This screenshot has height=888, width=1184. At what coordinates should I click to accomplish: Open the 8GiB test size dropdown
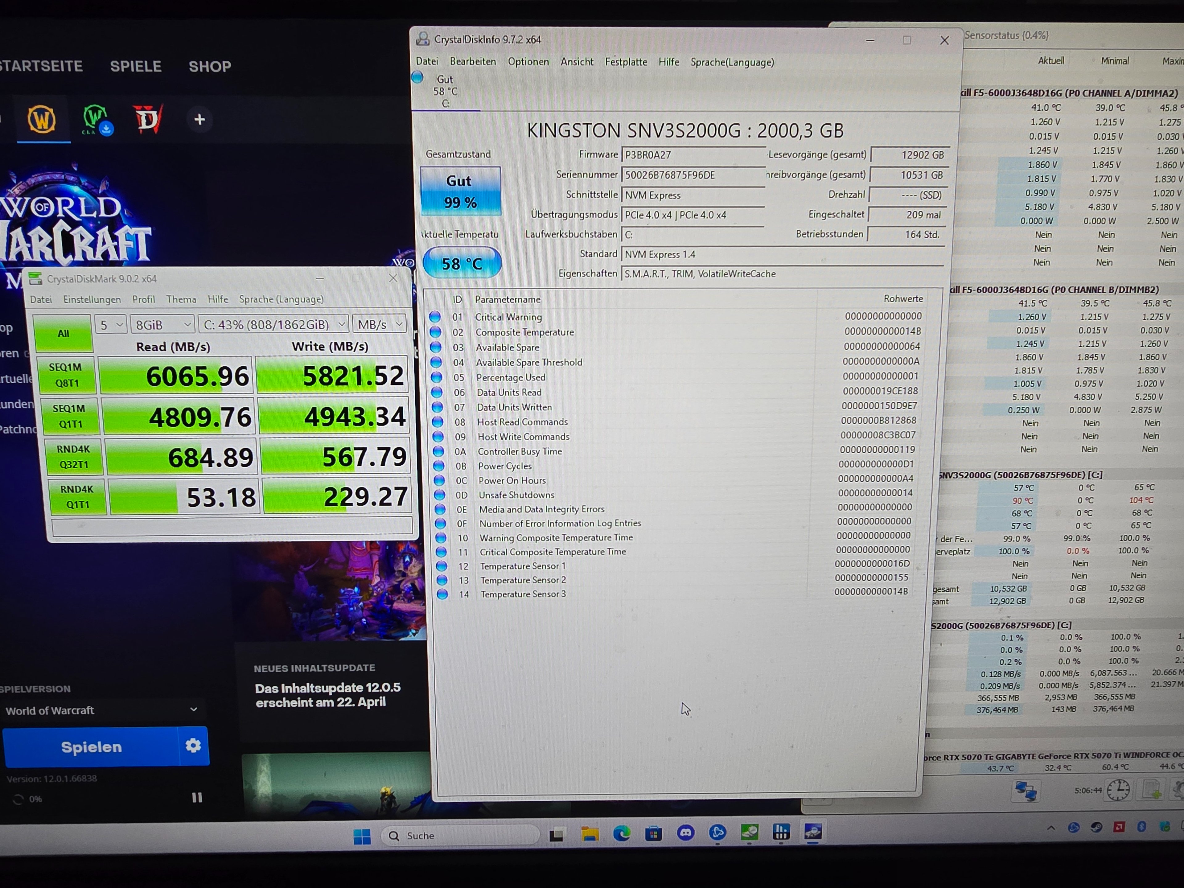(163, 324)
